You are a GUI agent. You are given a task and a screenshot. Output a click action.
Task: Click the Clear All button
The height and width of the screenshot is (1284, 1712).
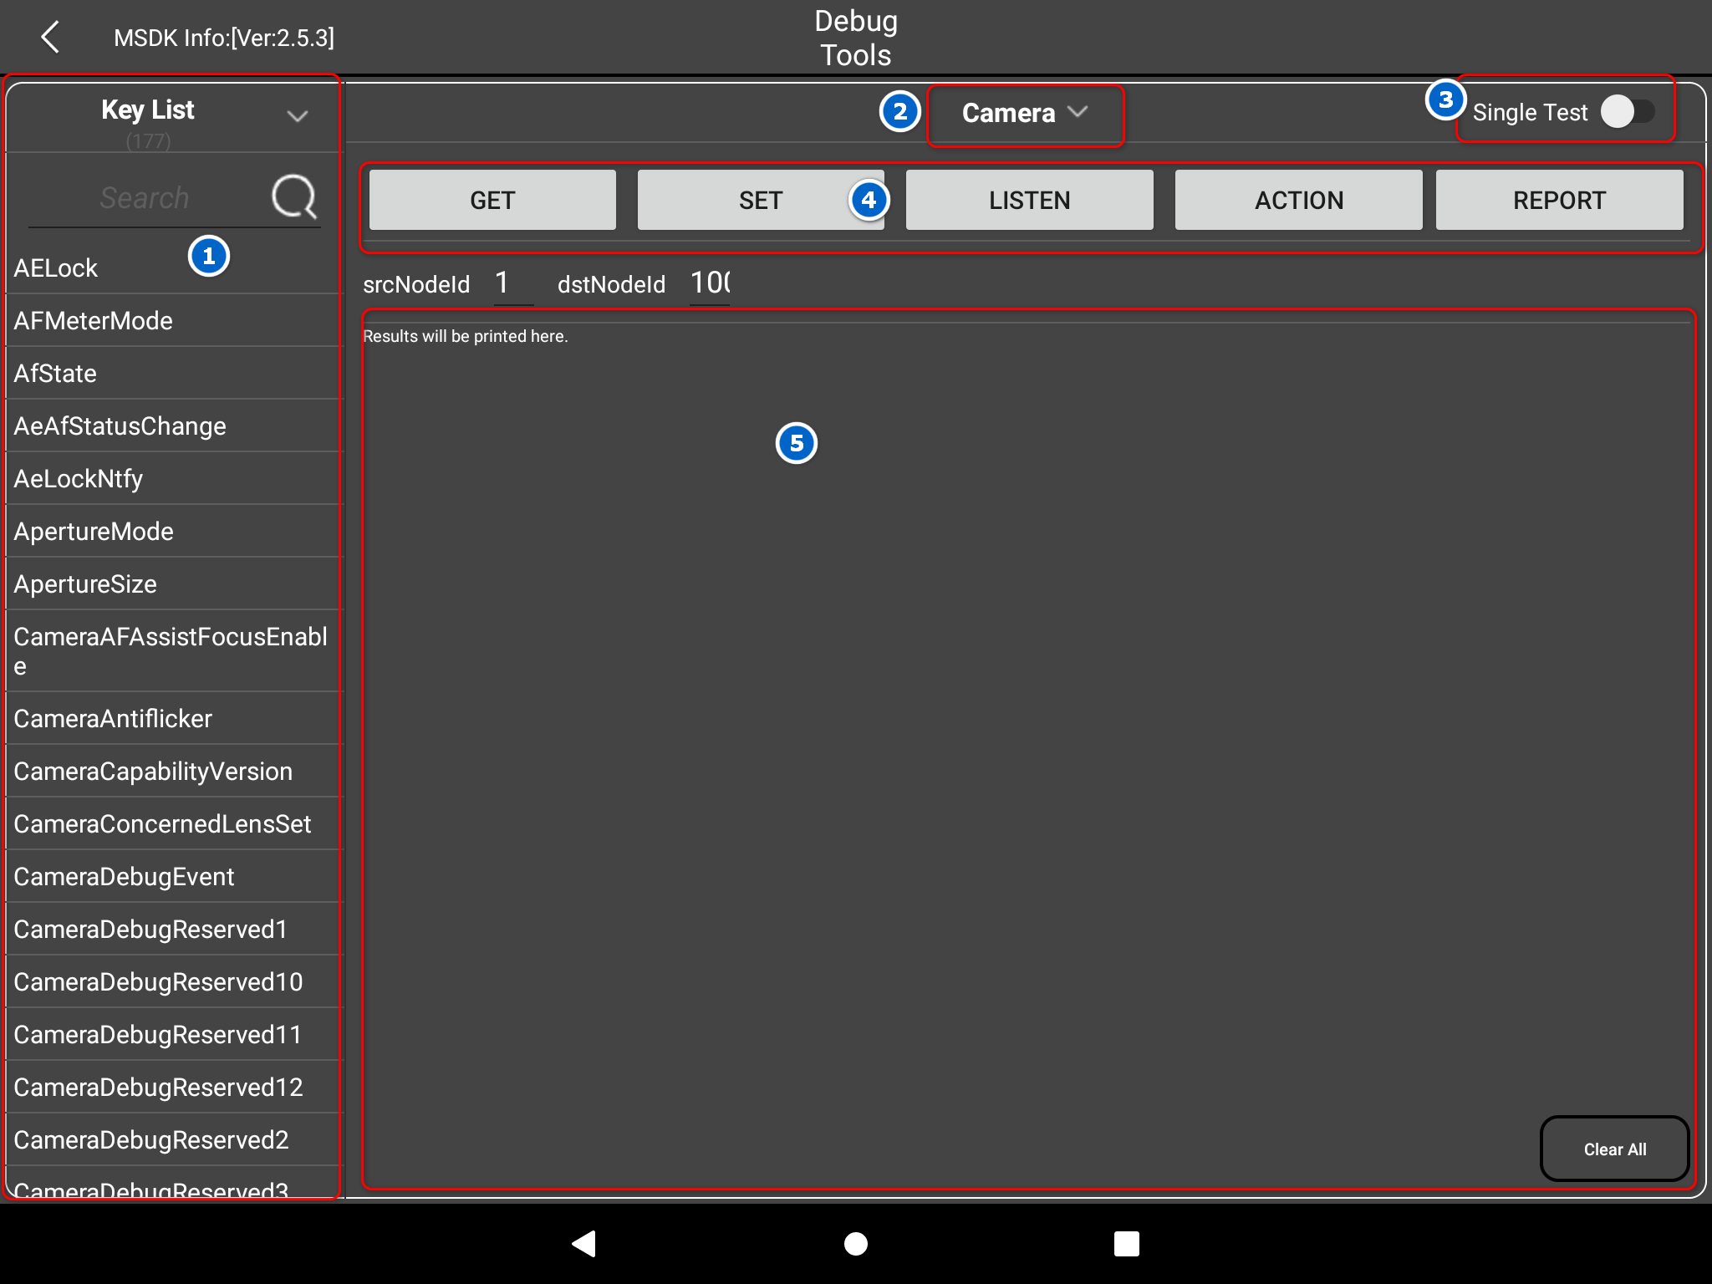click(x=1614, y=1149)
